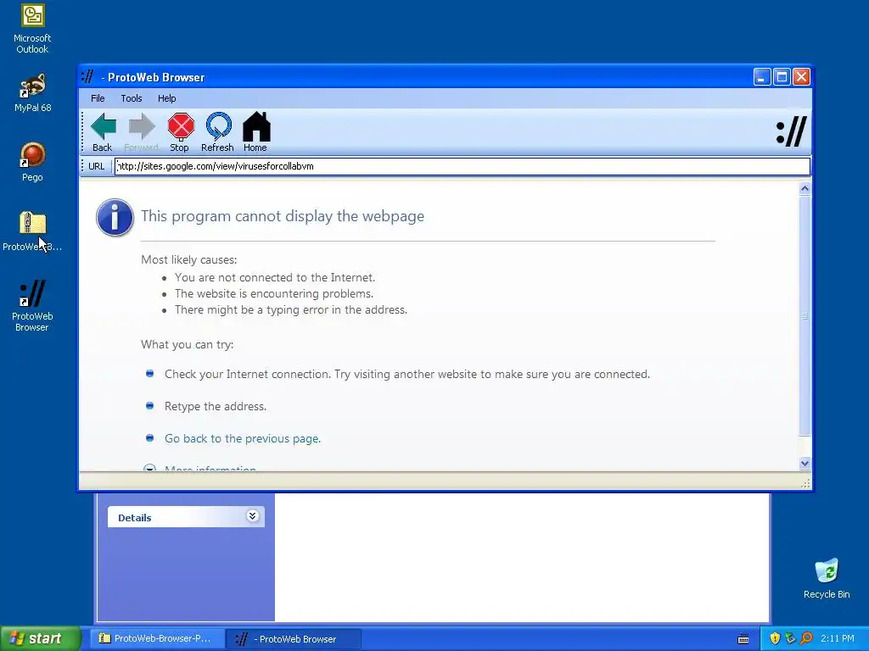Expand the Details panel chevron in the back window
The image size is (869, 651).
tap(252, 516)
